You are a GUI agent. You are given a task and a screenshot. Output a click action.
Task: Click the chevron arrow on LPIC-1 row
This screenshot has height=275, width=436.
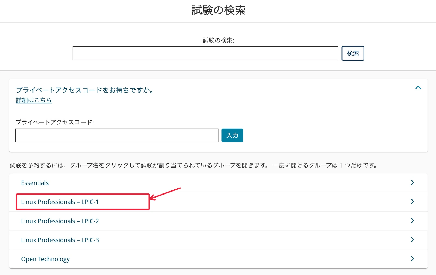coord(412,201)
